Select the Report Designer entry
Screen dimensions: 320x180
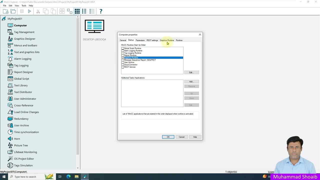(23, 72)
